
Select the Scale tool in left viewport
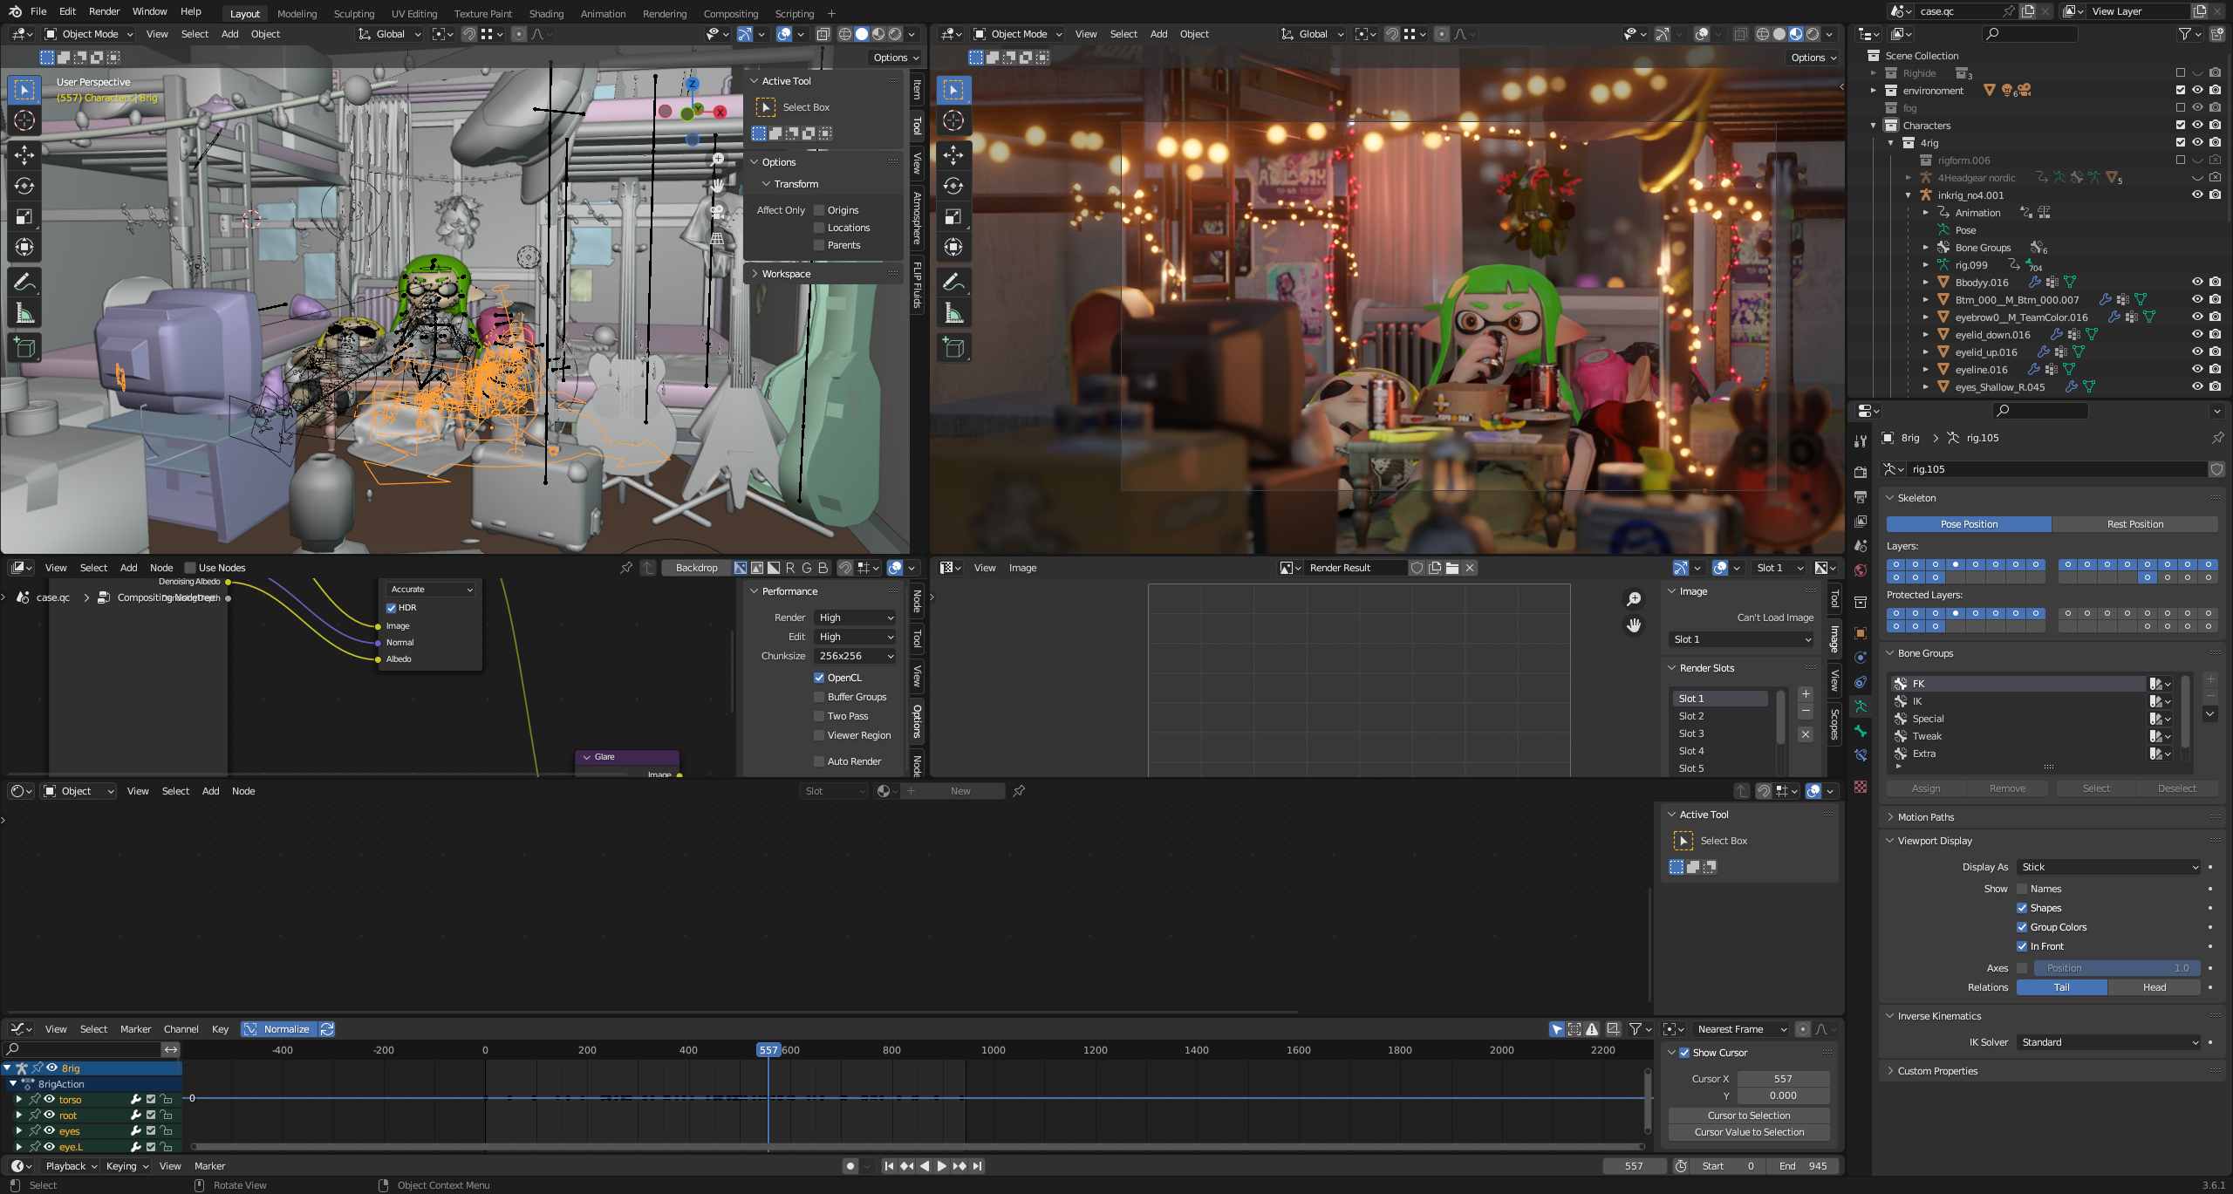click(x=24, y=216)
